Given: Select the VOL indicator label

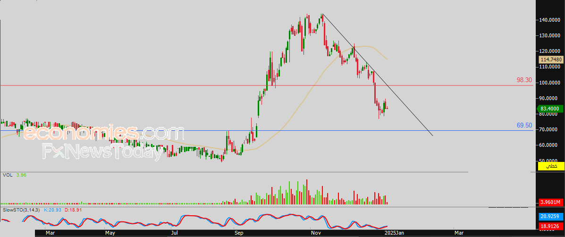Looking at the screenshot, I should pos(7,175).
